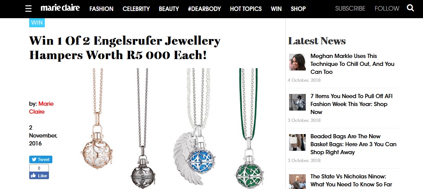Open the Nicholas Ninow article headline
The image size is (423, 189).
pos(351,180)
